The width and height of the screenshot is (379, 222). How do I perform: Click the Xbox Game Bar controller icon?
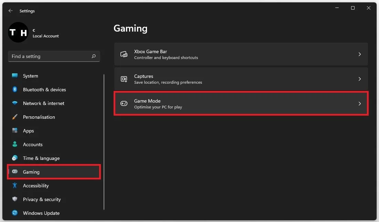pyautogui.click(x=124, y=54)
